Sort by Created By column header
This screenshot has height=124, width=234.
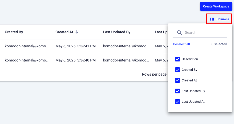point(14,32)
